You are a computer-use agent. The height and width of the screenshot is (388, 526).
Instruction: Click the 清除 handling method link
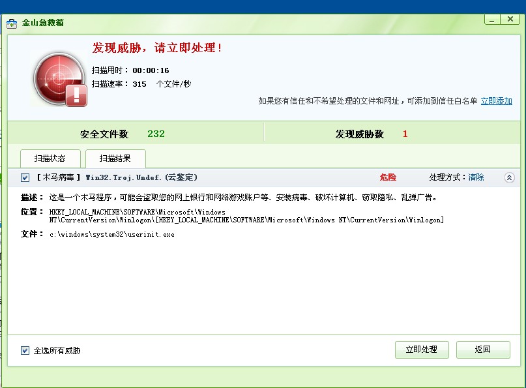click(x=476, y=177)
